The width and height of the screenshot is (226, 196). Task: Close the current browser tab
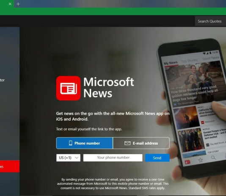[10, 4]
